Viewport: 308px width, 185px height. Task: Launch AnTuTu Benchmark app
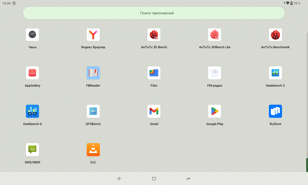click(275, 35)
